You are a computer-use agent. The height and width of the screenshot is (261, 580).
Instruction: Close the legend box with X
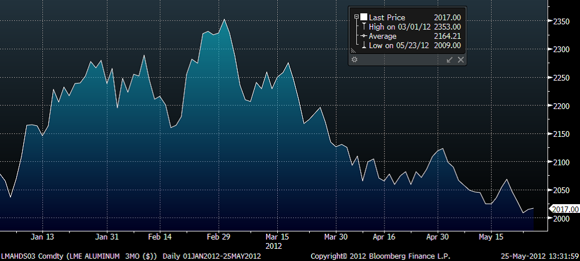coord(461,60)
